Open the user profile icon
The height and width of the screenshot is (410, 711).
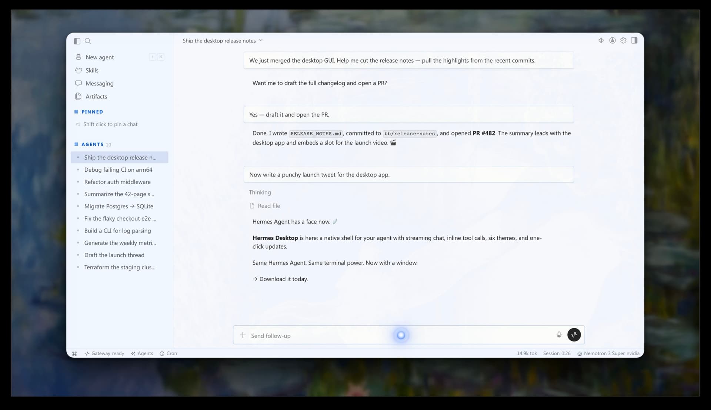612,40
